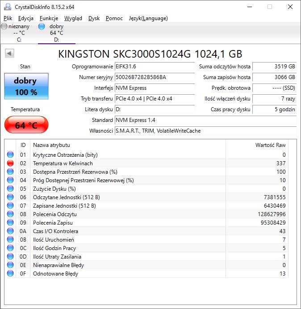The image size is (301, 309).
Task: Open the Plik menu
Action: 8,18
